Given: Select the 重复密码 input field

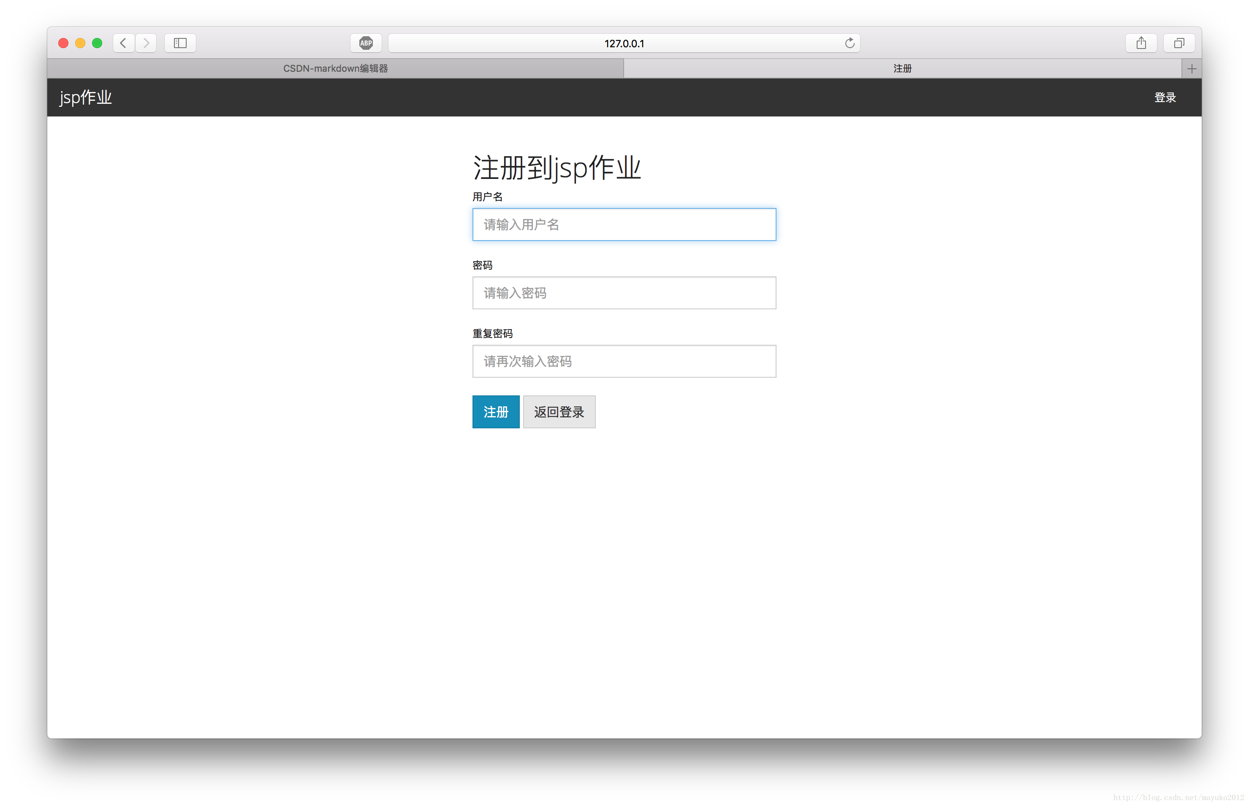Looking at the screenshot, I should 624,361.
